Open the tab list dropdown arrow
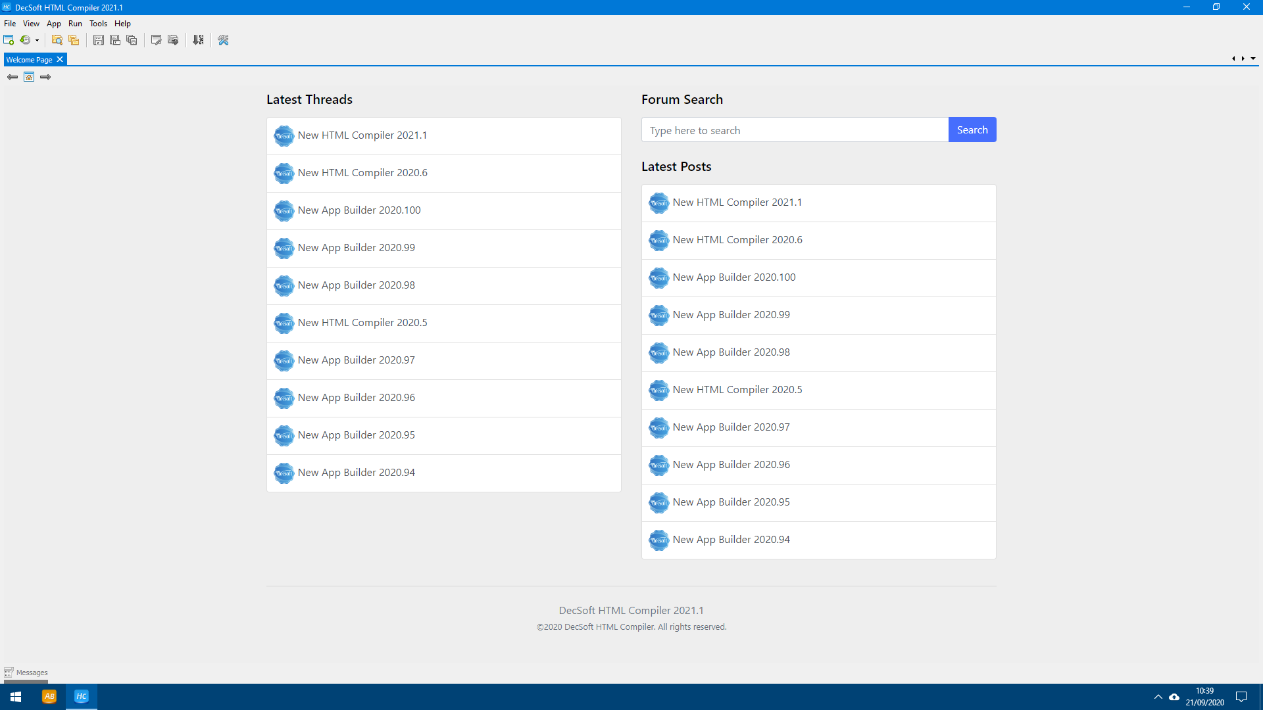This screenshot has width=1263, height=710. coord(1253,59)
